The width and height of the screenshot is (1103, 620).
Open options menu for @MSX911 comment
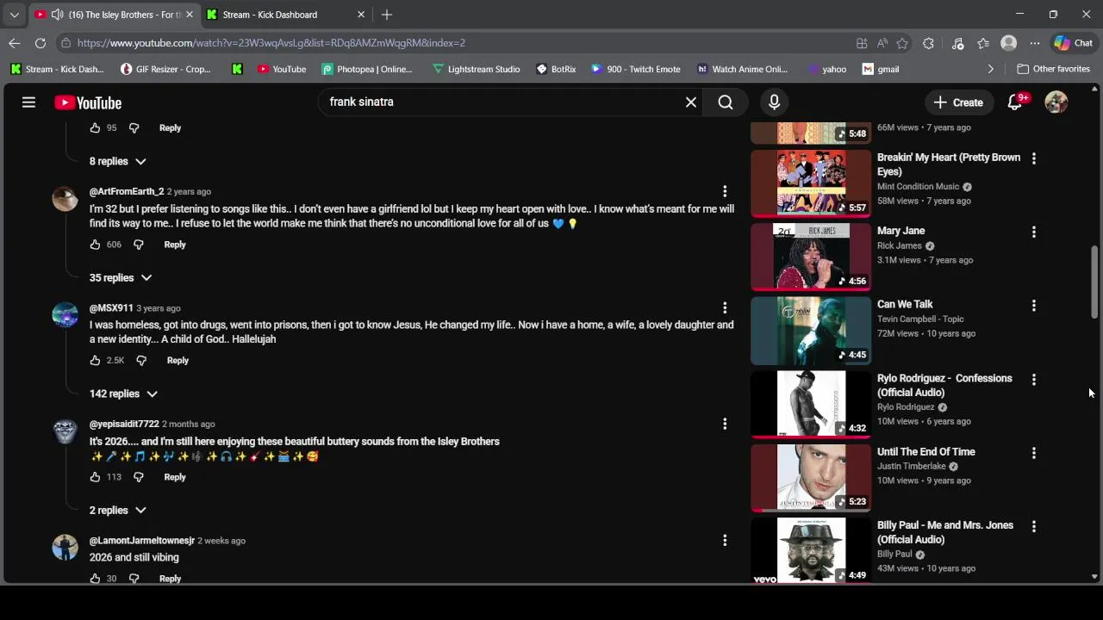[x=725, y=307]
